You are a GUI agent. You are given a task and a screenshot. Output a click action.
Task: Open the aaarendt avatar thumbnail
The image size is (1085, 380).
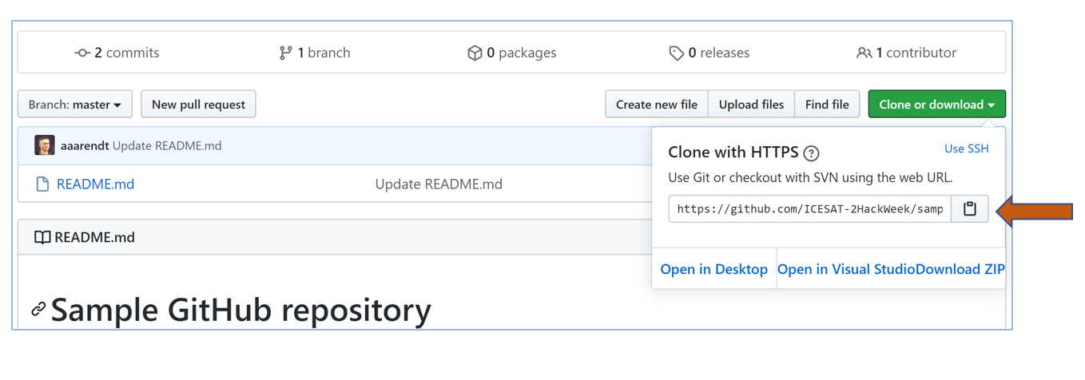pyautogui.click(x=45, y=145)
